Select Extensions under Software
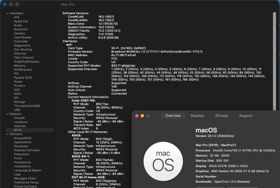 click(x=22, y=154)
